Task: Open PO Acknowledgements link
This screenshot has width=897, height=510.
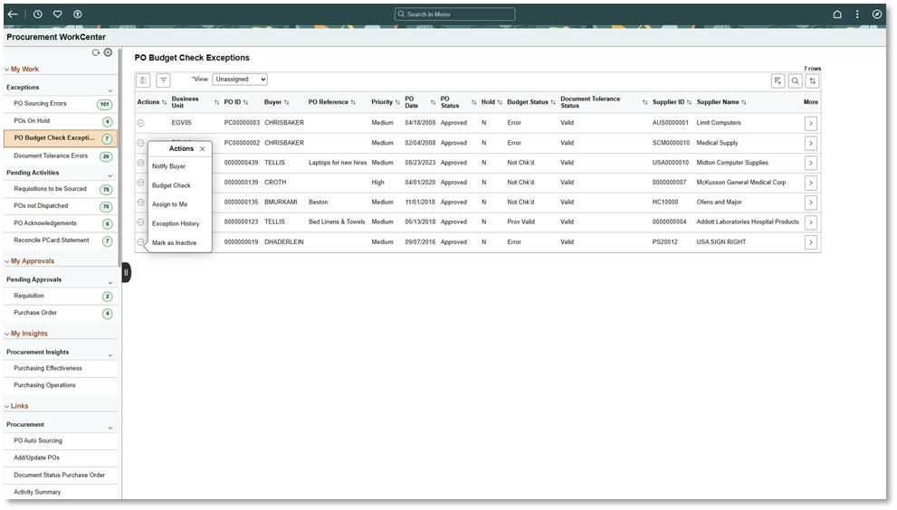Action: coord(45,223)
